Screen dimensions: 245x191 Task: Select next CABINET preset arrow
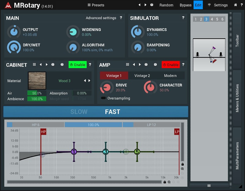(47, 64)
